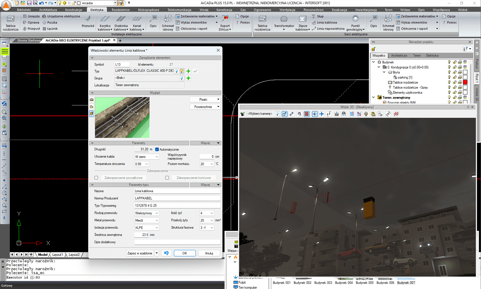Switch to the Telekomunikacja ribbon tab
This screenshot has width=481, height=289.
point(179,10)
